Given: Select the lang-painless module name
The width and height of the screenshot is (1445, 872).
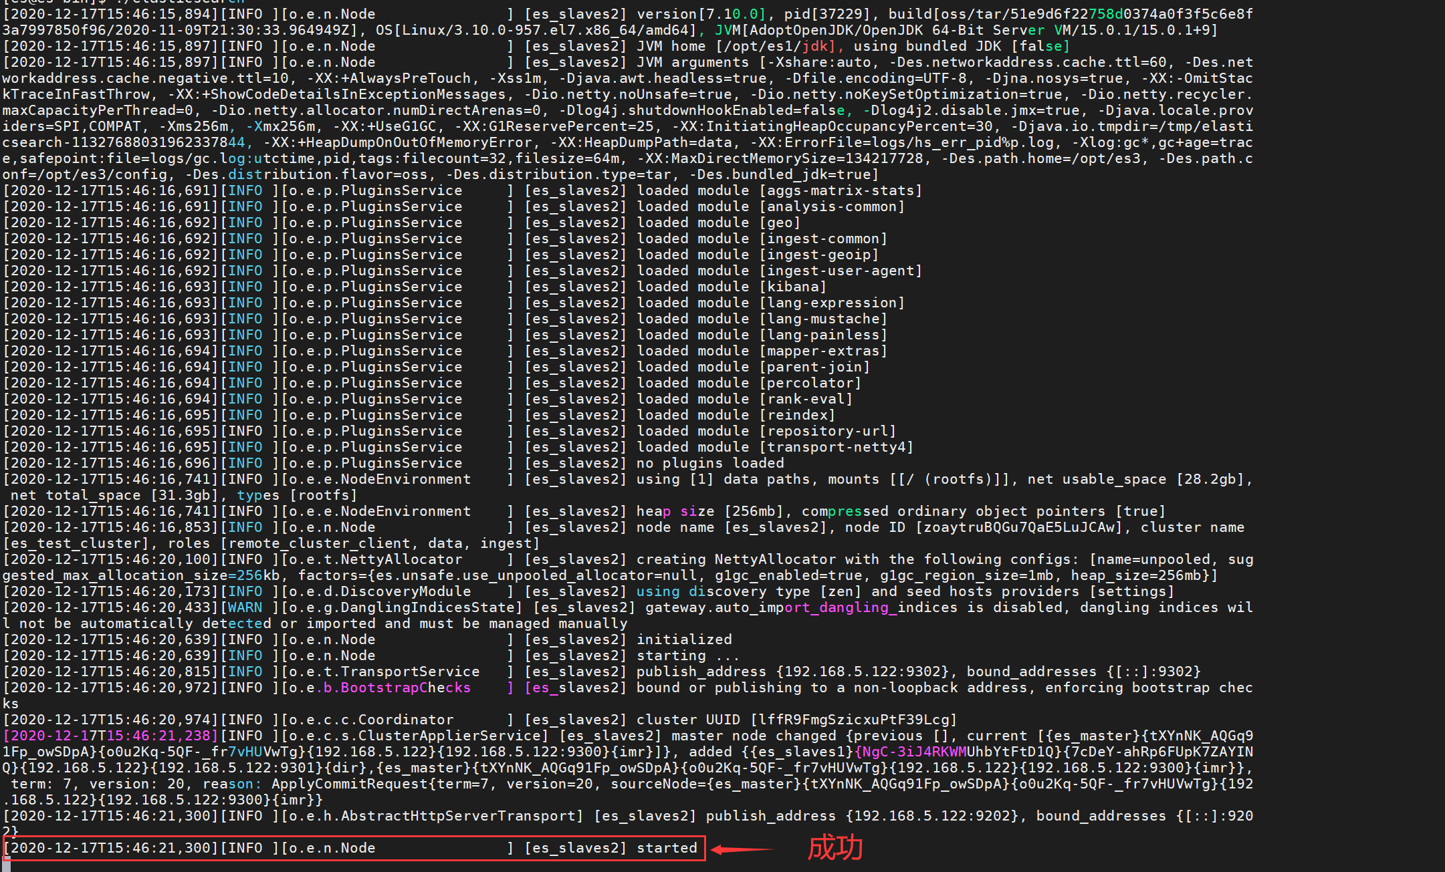Looking at the screenshot, I should coord(823,335).
